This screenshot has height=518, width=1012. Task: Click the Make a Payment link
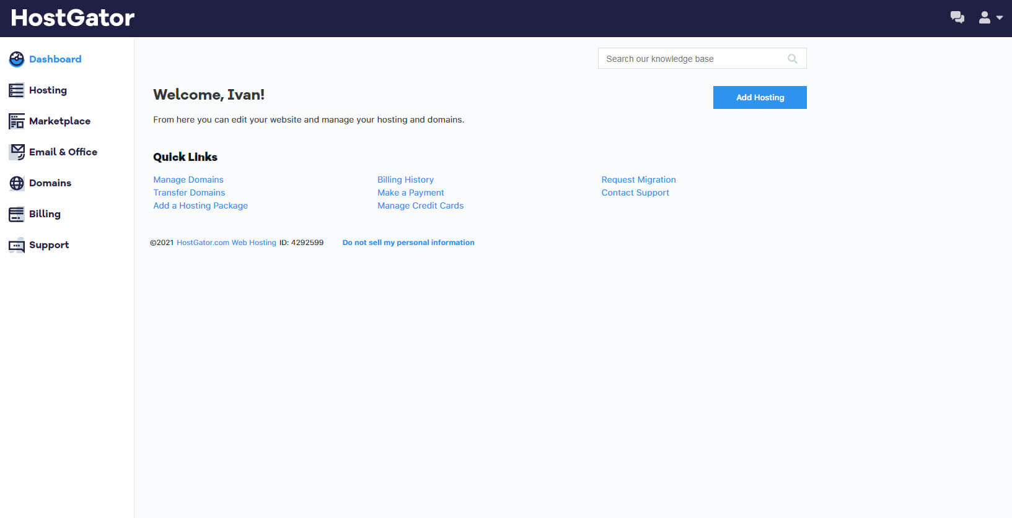tap(411, 192)
